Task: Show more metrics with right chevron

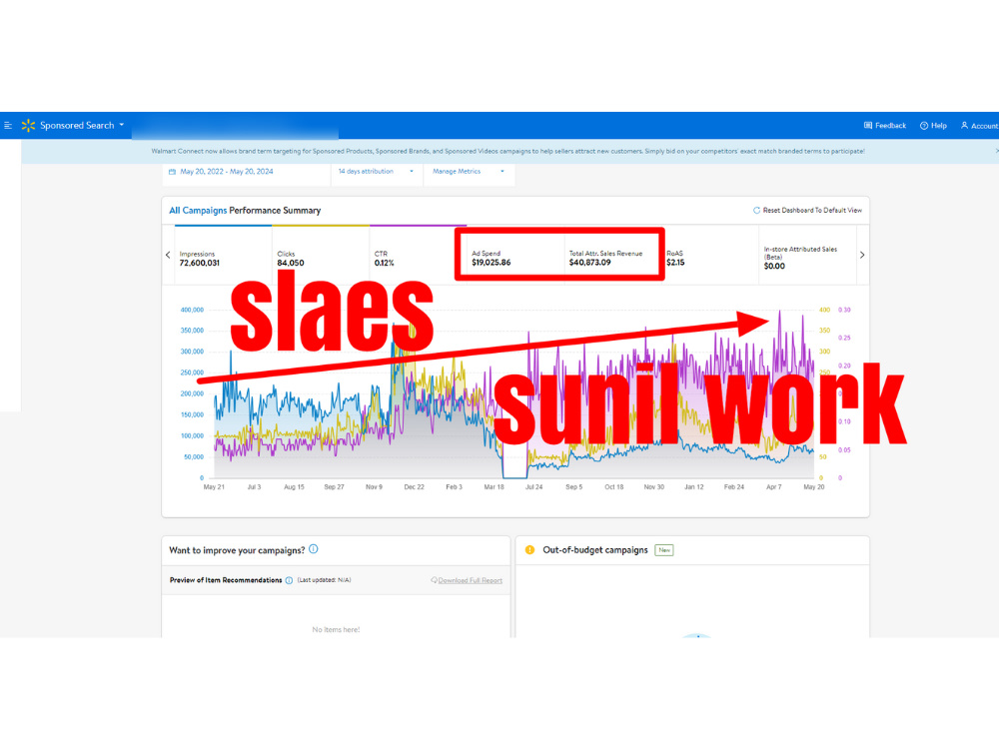Action: pyautogui.click(x=862, y=255)
